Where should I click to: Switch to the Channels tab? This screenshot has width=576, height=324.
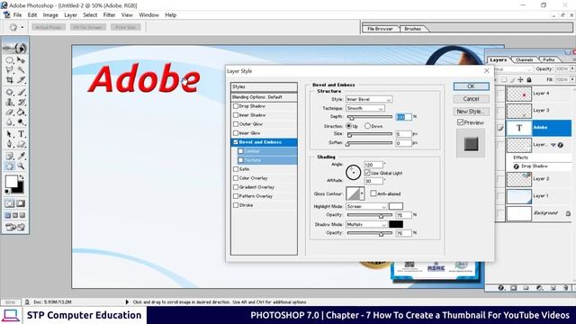tap(524, 59)
